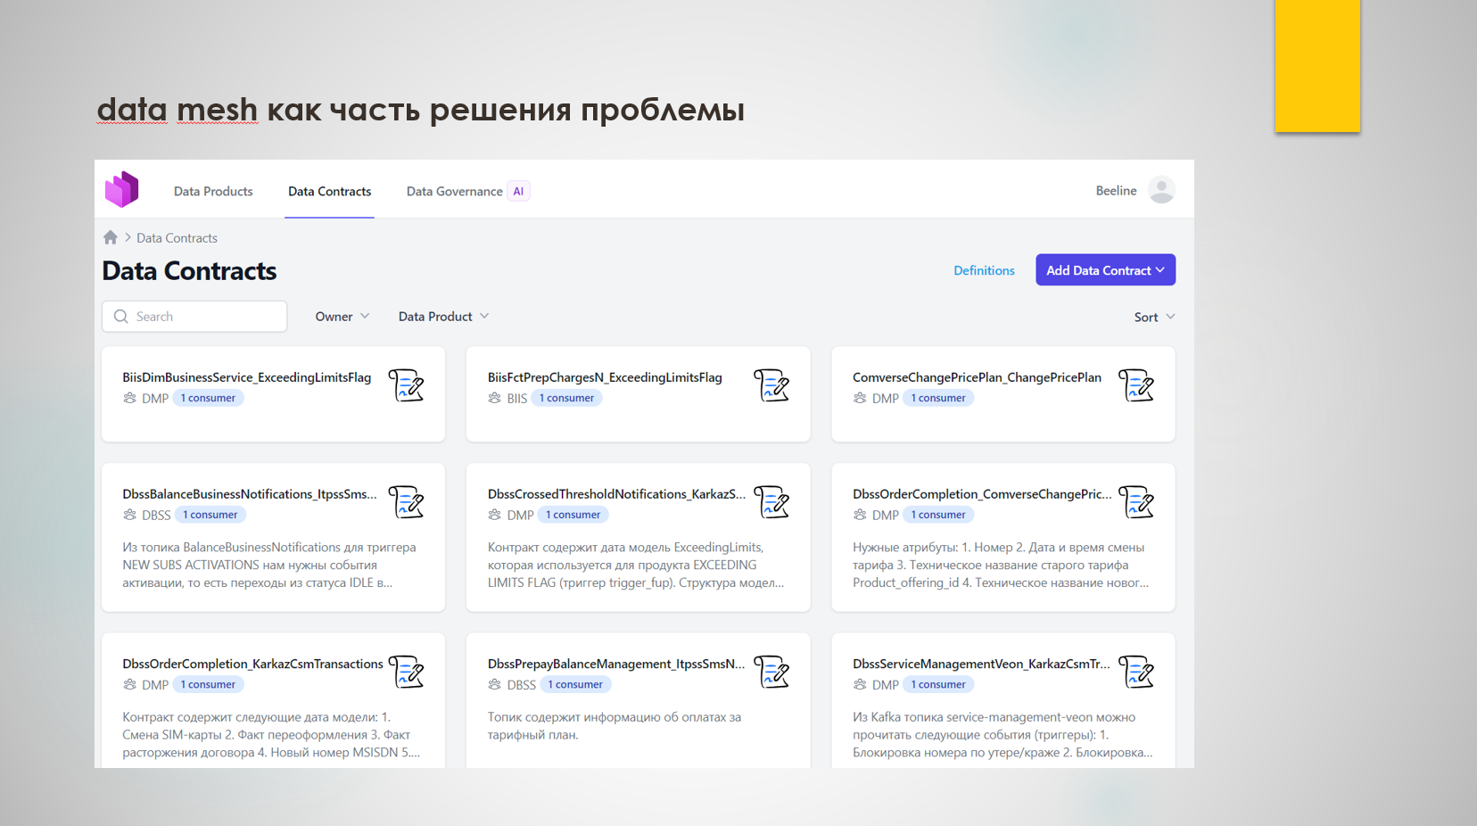Click contract icon on BiisFctPrepChargesN card
The height and width of the screenshot is (826, 1477).
[x=772, y=386]
